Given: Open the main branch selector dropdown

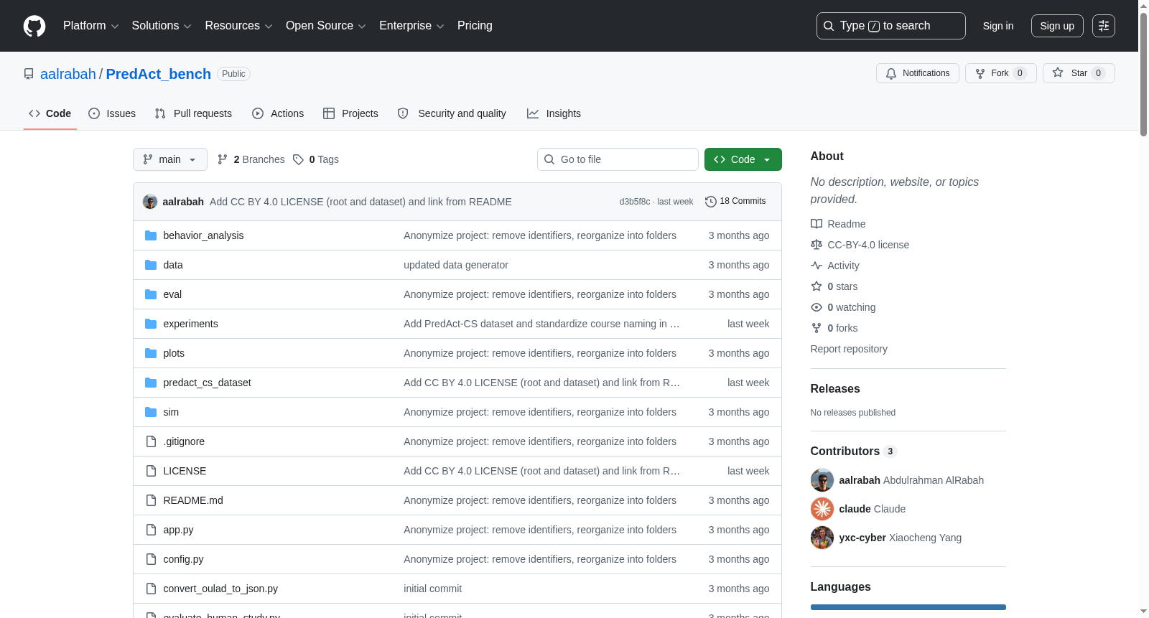Looking at the screenshot, I should point(170,159).
